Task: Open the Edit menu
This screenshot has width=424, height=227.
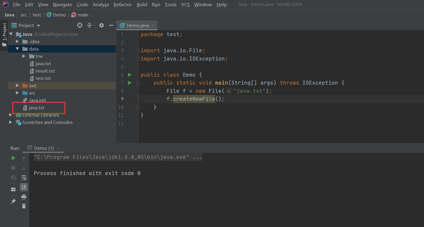Action: 29,5
